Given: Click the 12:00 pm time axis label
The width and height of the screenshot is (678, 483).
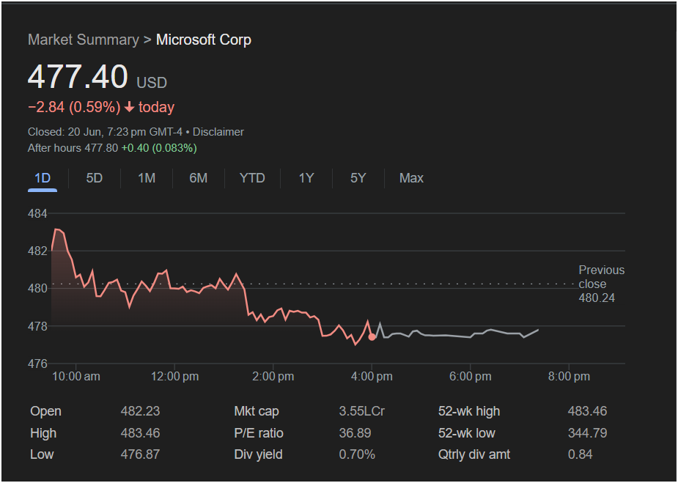Looking at the screenshot, I should point(174,376).
